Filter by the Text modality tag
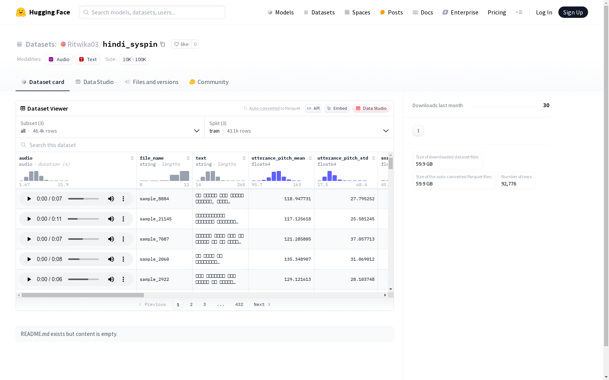 point(88,59)
